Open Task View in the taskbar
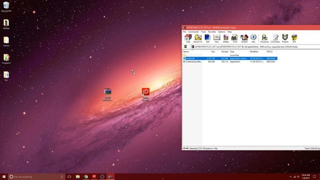The height and width of the screenshot is (180, 320). point(69,176)
